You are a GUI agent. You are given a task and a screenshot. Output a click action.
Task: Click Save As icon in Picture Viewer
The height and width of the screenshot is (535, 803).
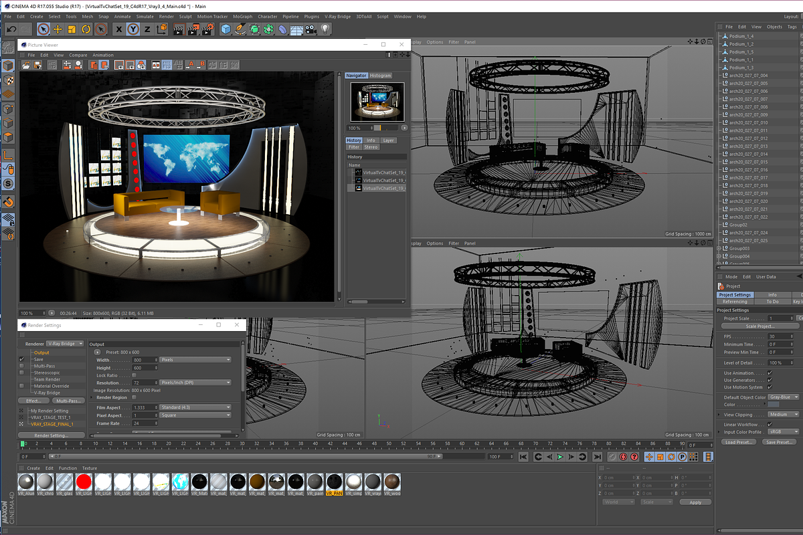(x=37, y=65)
